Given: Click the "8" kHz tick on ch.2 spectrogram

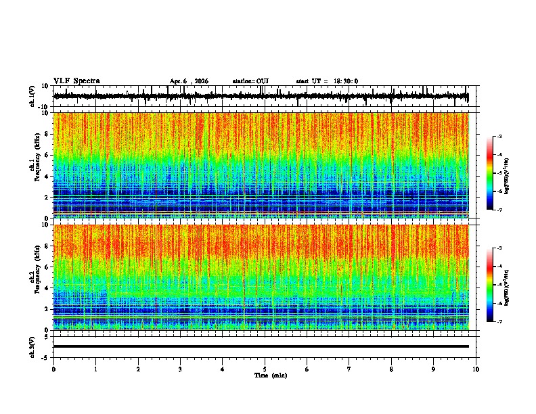Looking at the screenshot, I should 47,246.
